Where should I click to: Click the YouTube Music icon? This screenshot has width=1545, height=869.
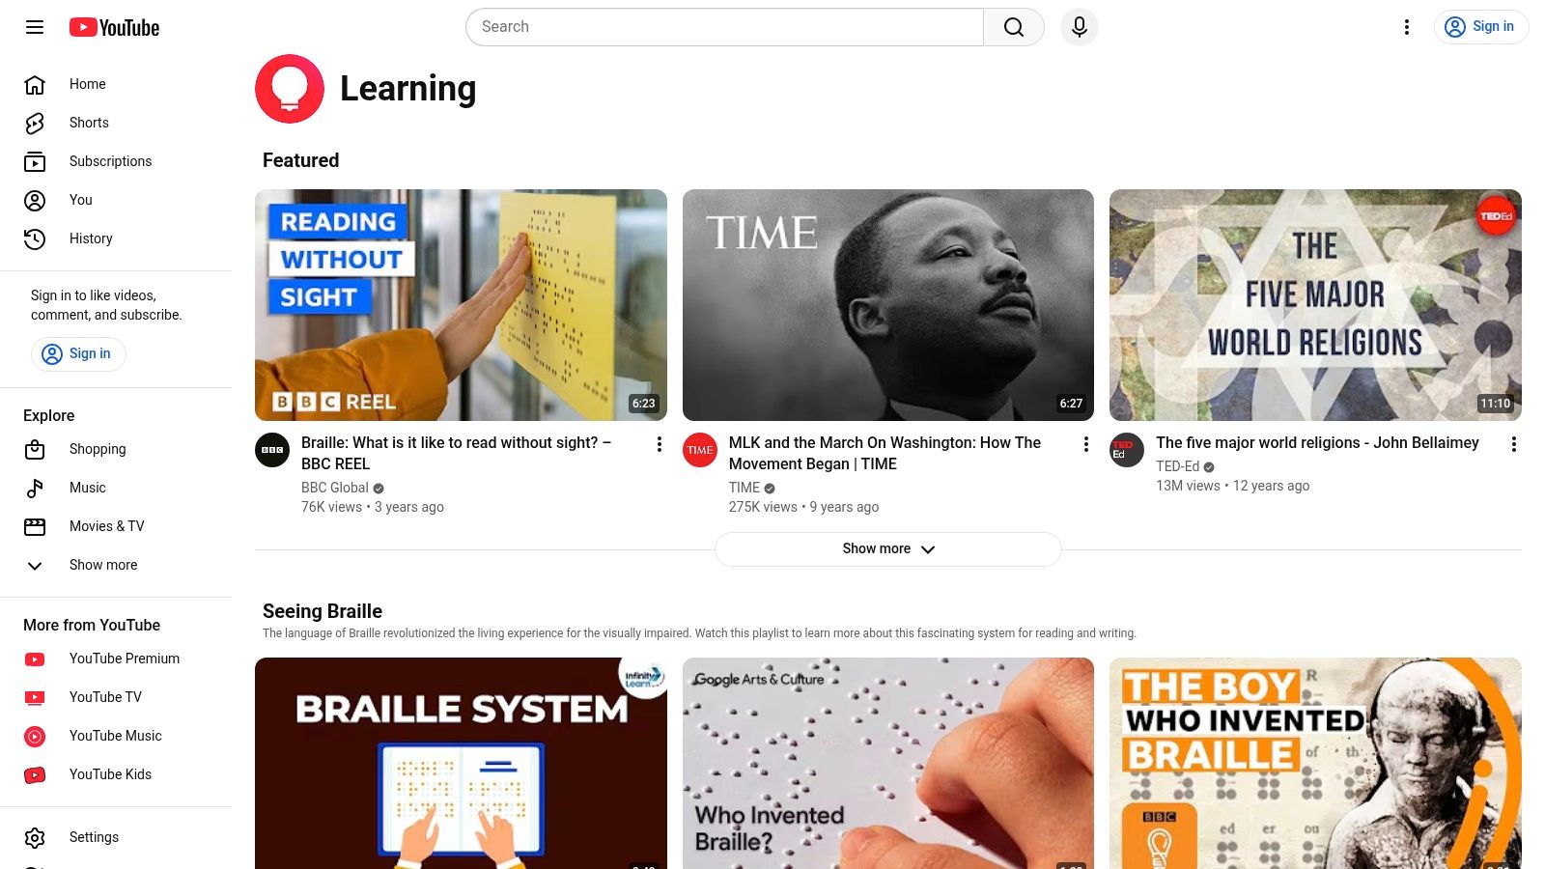(x=35, y=736)
